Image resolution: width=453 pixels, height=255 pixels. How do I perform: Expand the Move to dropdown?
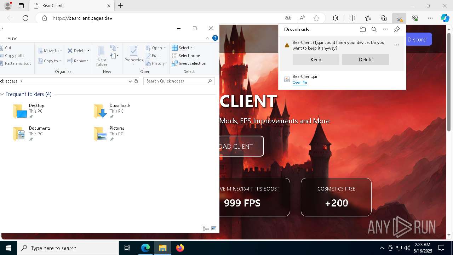point(61,51)
